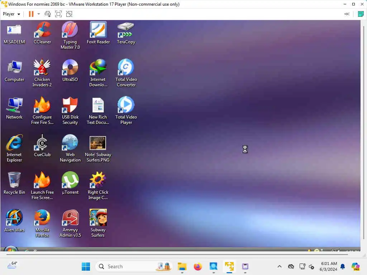Open the clock showing 6:01 AM
The width and height of the screenshot is (367, 275).
click(x=329, y=266)
